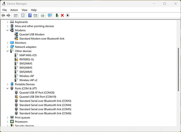This screenshot has height=132, width=181.
Task: Expand the Keyboards category
Action: (x=8, y=22)
